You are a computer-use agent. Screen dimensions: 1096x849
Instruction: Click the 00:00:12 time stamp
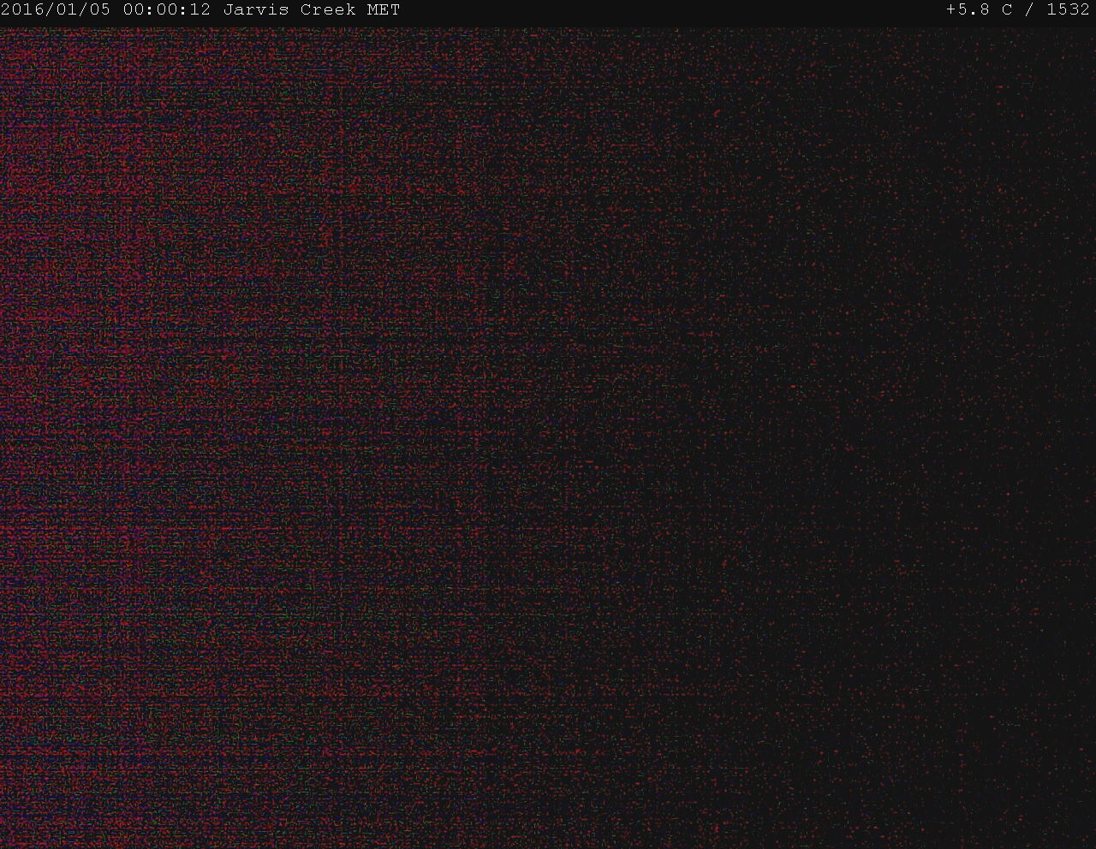[x=166, y=10]
